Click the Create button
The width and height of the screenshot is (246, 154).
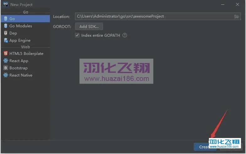coord(205,147)
